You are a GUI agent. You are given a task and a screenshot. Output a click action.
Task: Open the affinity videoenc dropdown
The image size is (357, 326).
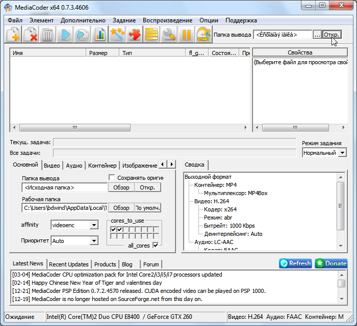(x=94, y=225)
